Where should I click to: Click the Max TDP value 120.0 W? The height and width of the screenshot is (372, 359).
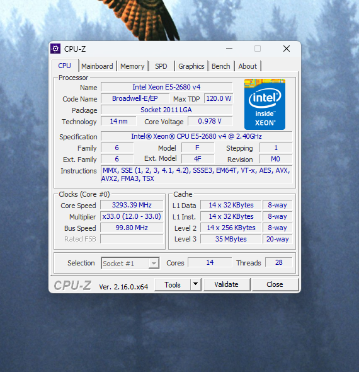click(x=219, y=98)
